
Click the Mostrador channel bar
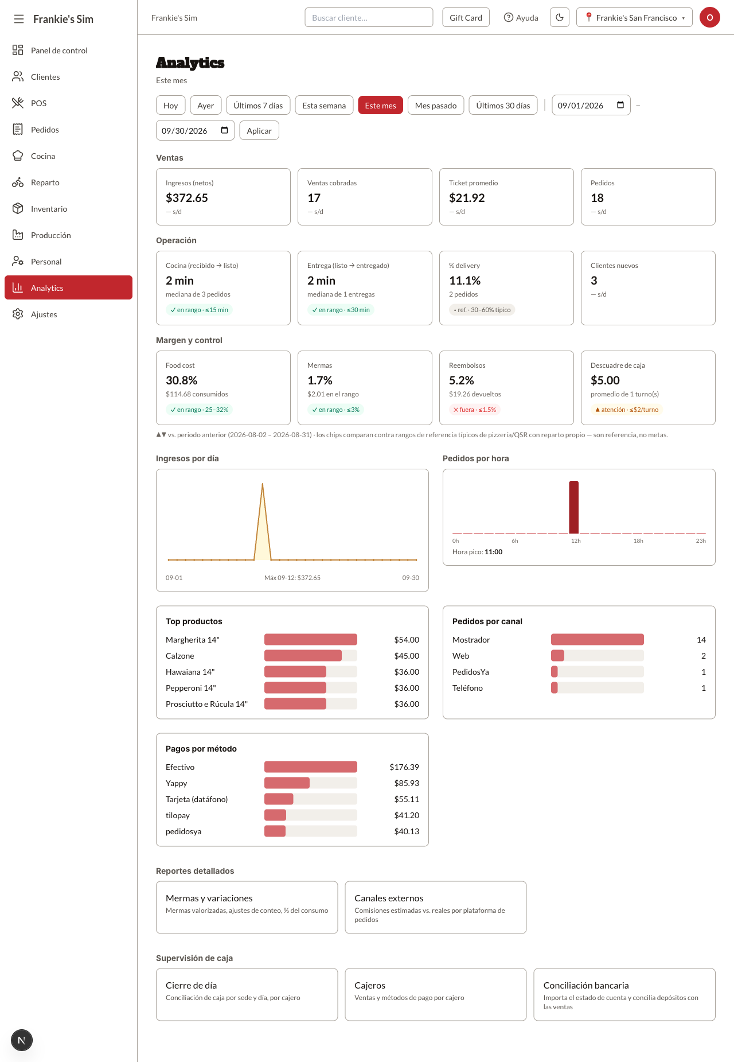[598, 639]
